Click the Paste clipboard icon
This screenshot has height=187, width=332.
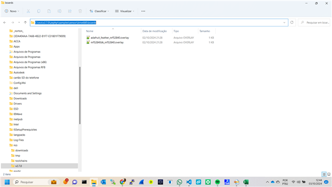click(x=49, y=11)
